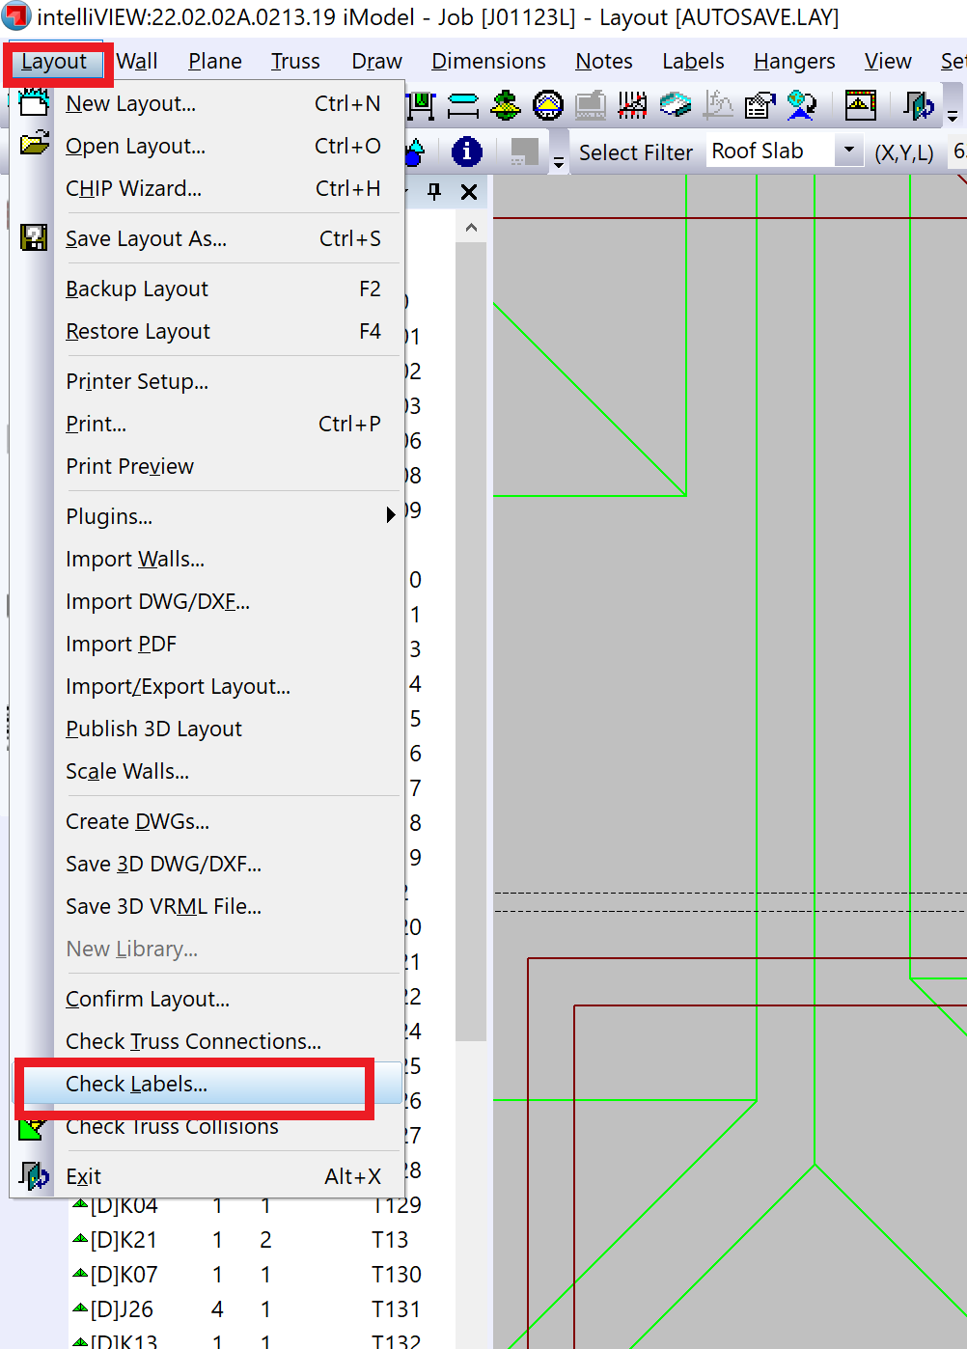The image size is (967, 1349).
Task: Click the layered roof slab toolbar icon
Action: click(675, 104)
